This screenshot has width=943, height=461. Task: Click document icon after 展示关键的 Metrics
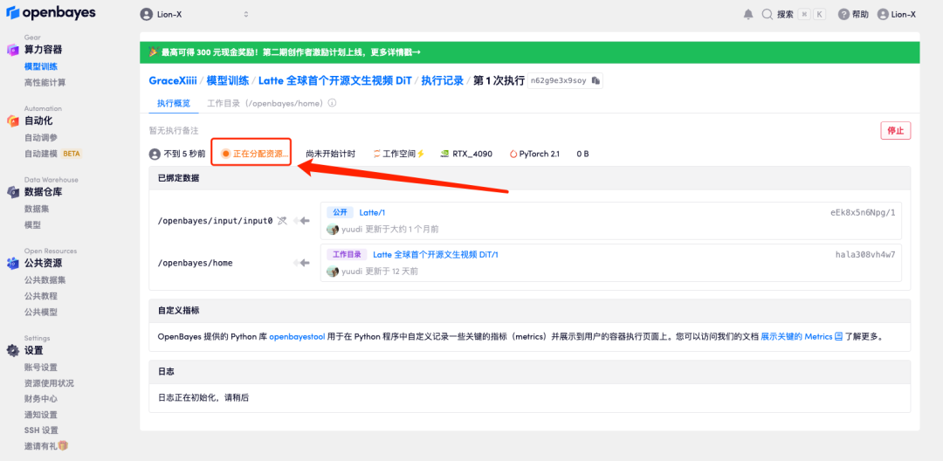837,337
